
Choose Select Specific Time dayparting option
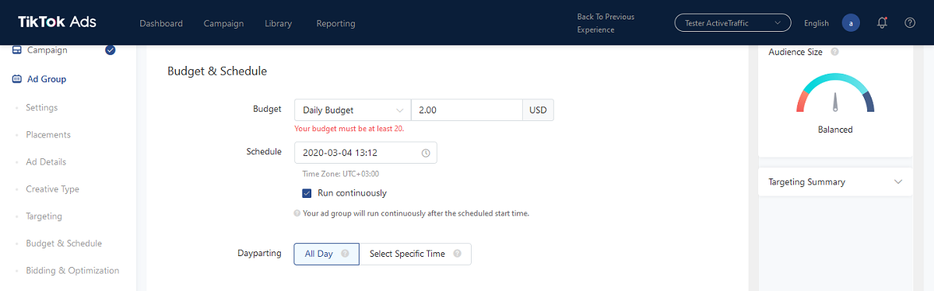[415, 254]
